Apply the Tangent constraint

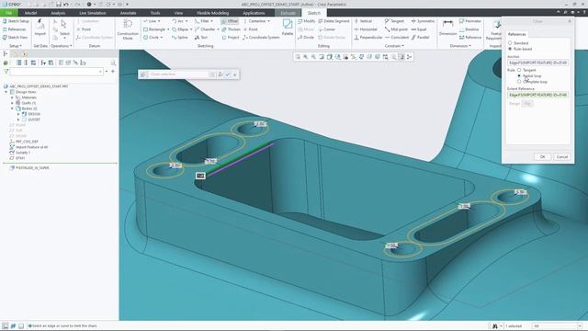(x=394, y=21)
